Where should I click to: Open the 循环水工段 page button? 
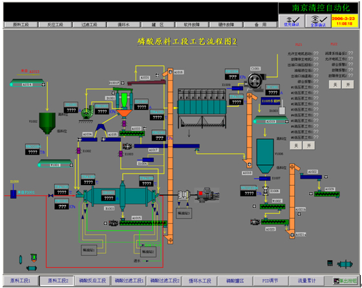point(200,281)
